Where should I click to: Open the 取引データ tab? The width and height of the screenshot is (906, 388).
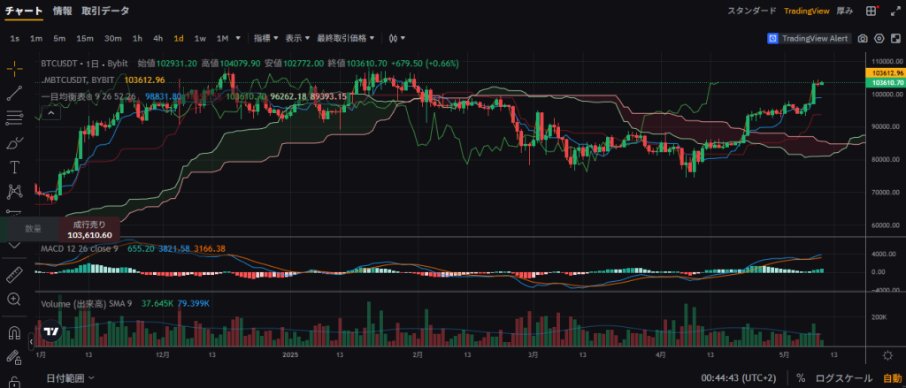[104, 11]
